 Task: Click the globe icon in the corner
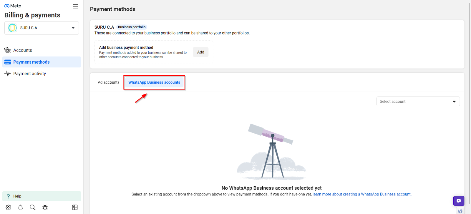coord(460,211)
